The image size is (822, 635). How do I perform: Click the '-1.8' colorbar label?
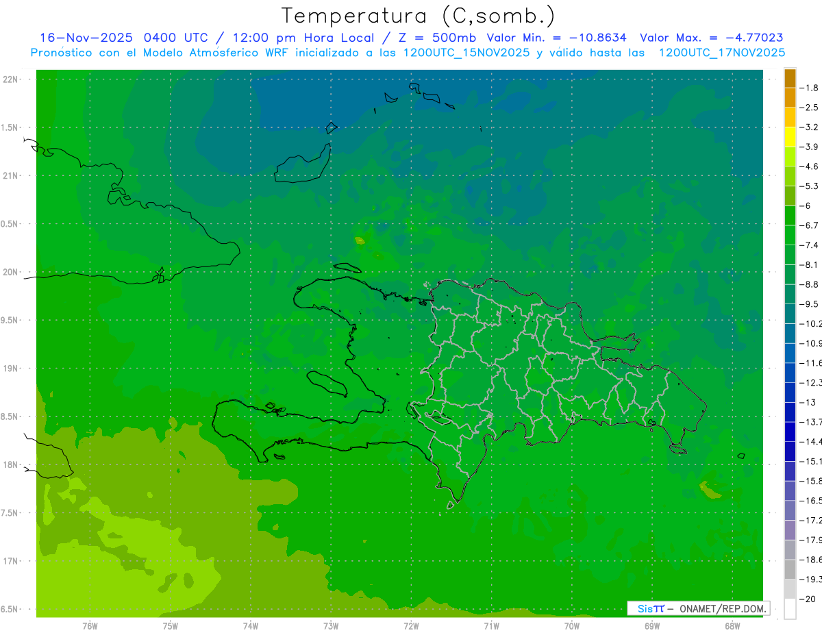(x=810, y=88)
